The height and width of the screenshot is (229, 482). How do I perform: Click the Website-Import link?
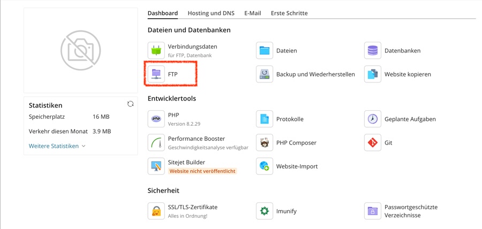click(297, 166)
